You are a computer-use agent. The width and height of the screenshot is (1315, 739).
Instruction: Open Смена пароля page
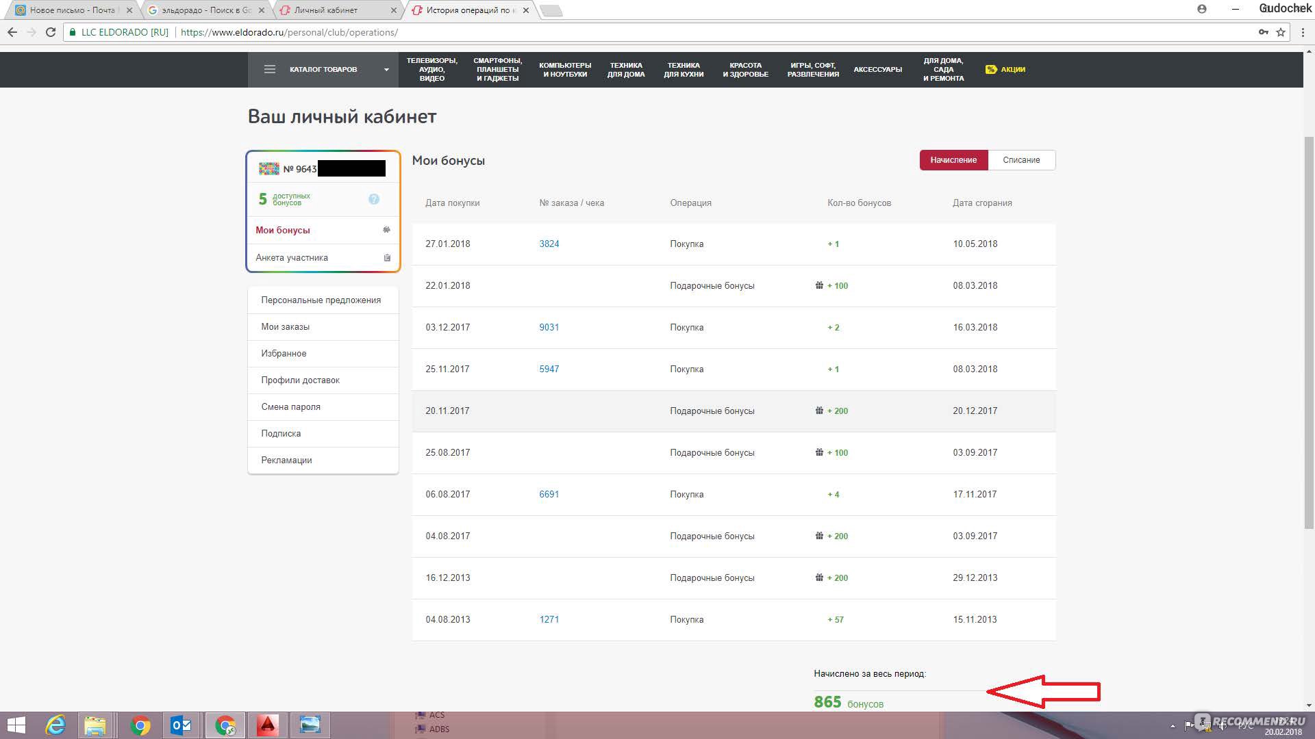(x=323, y=406)
